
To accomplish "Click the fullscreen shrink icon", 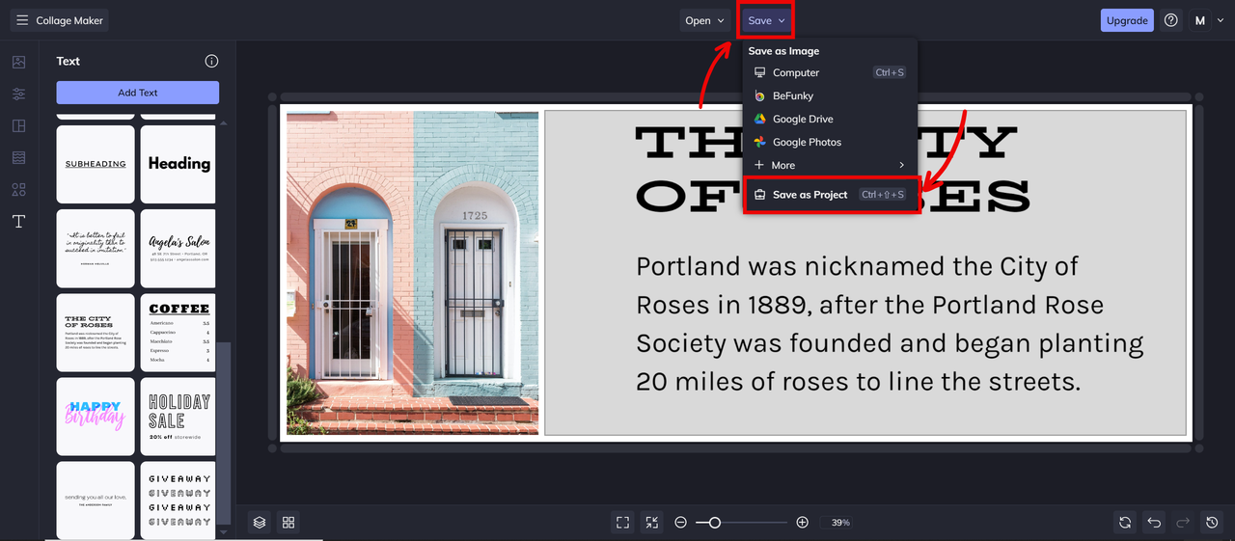I will (x=653, y=522).
